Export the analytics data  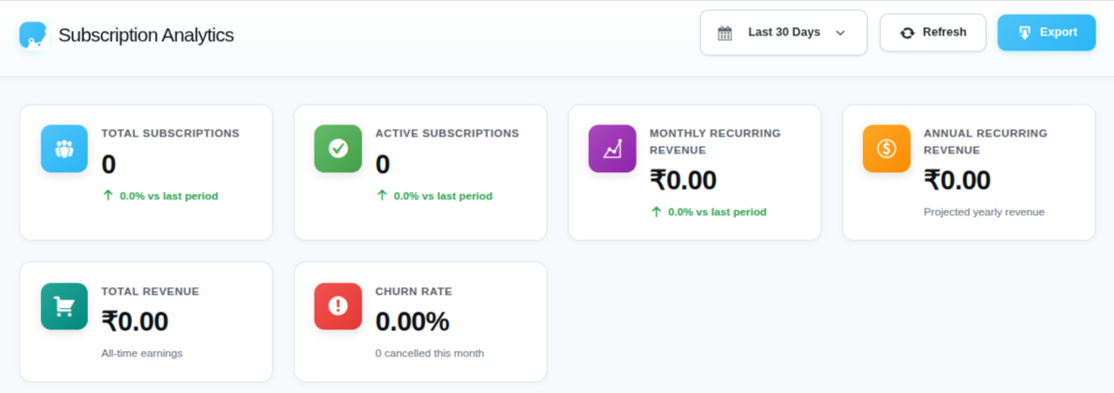[x=1047, y=33]
